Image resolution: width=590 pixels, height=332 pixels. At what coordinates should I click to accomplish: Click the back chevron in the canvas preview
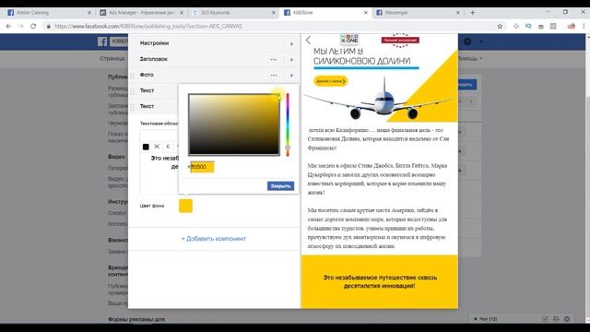pos(308,40)
